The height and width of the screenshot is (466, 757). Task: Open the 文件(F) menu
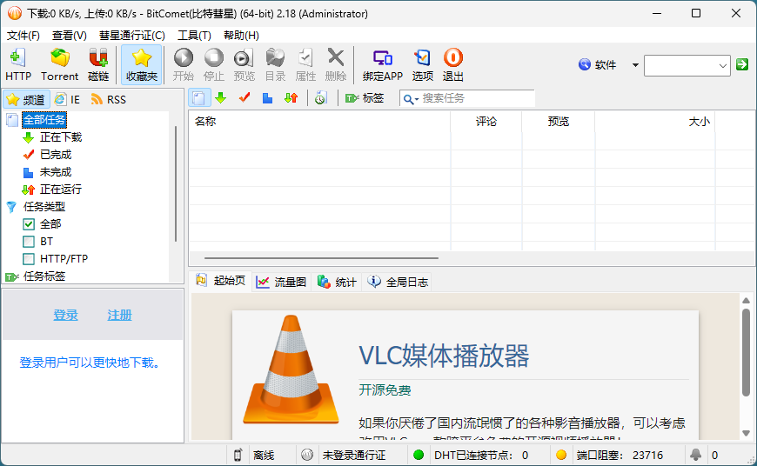click(23, 36)
